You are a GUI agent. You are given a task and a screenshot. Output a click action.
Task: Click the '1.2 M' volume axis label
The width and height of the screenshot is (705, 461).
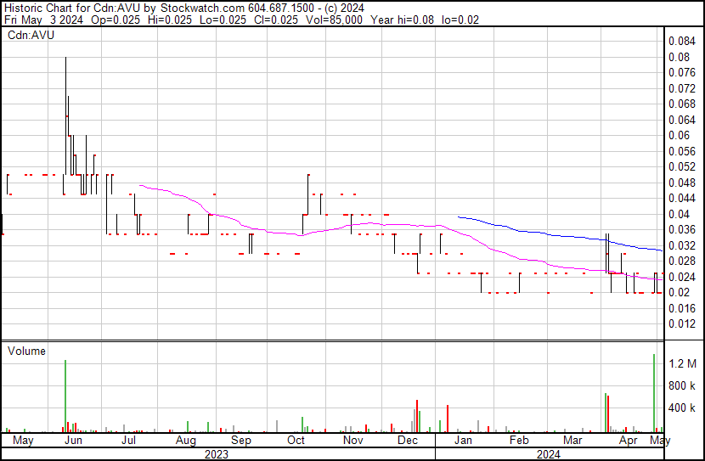click(x=683, y=363)
